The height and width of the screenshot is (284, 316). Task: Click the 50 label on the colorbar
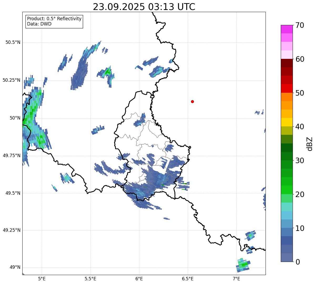pos(300,93)
